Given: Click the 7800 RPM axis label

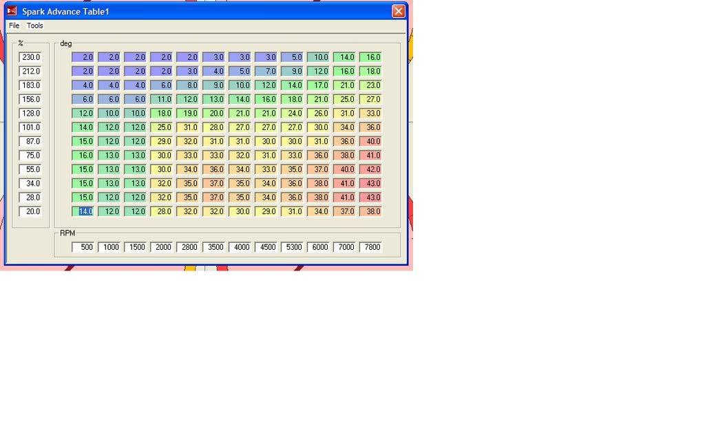Looking at the screenshot, I should pyautogui.click(x=372, y=247).
